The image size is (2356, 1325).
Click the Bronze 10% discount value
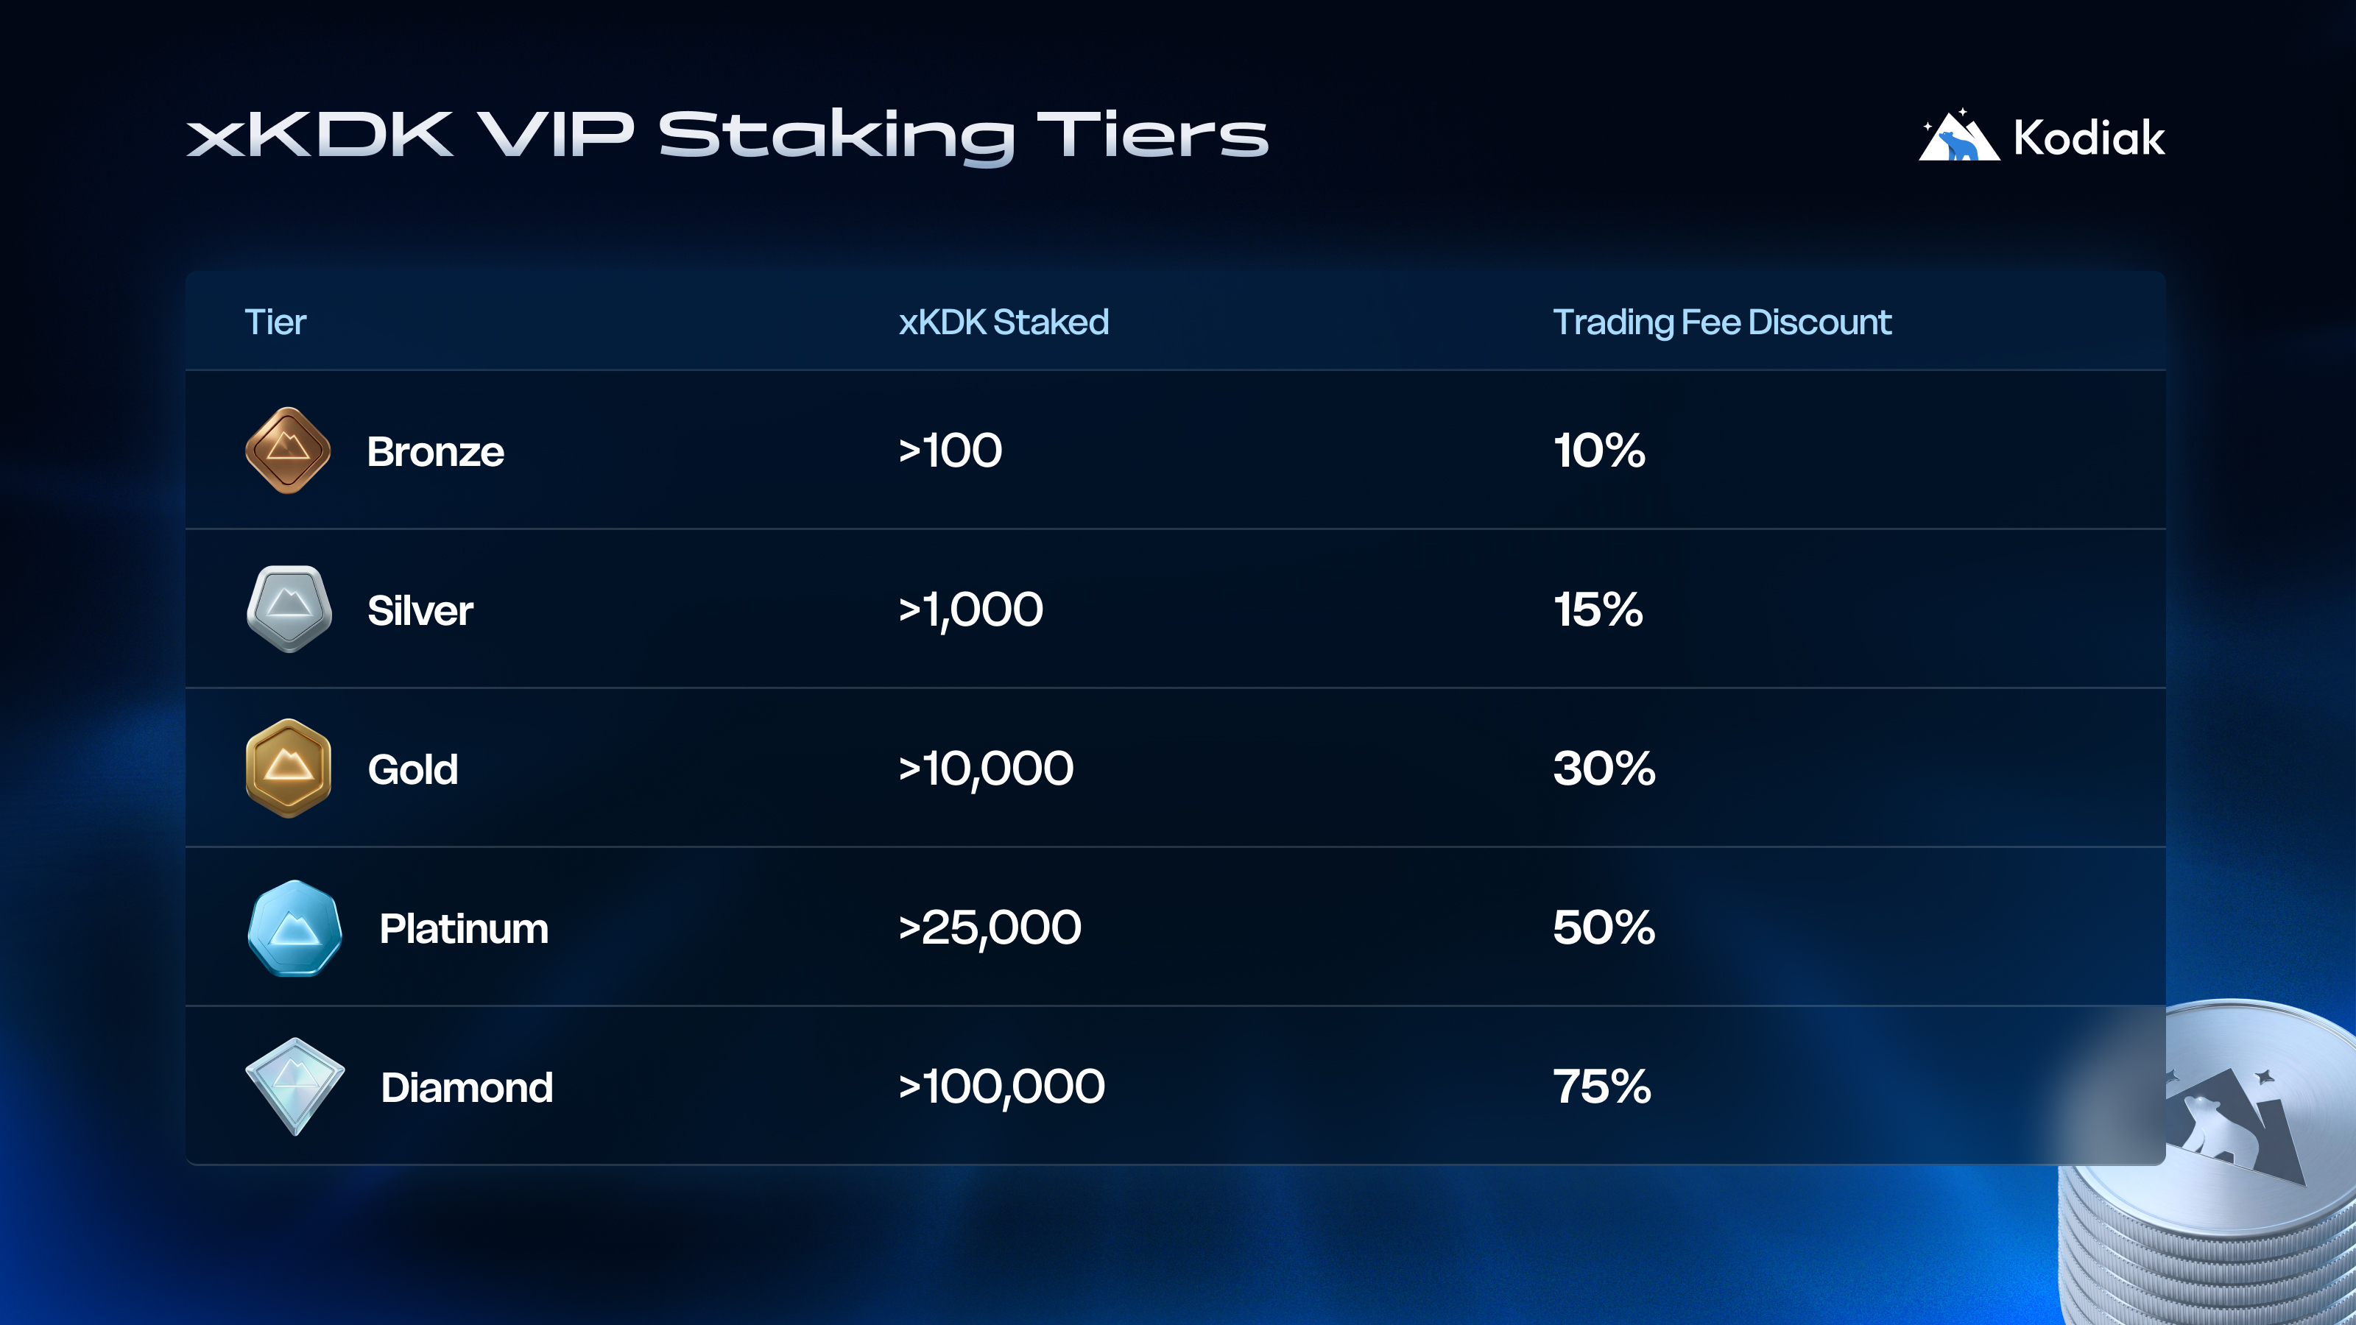pyautogui.click(x=1600, y=451)
